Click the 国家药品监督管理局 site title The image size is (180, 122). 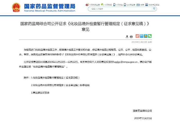(x=50, y=6)
